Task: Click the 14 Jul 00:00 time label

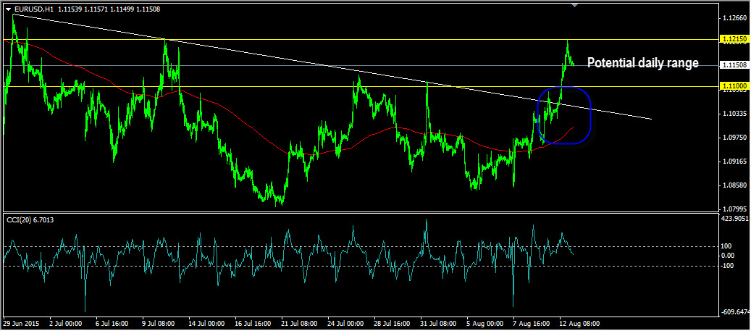Action: tap(205, 323)
